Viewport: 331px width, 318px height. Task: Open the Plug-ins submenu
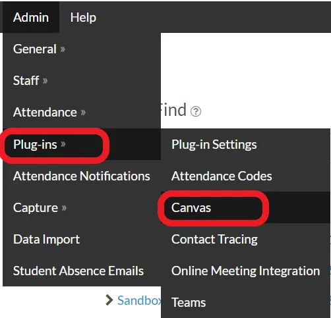click(x=82, y=144)
